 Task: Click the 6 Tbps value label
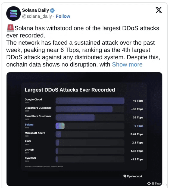pos(139,126)
